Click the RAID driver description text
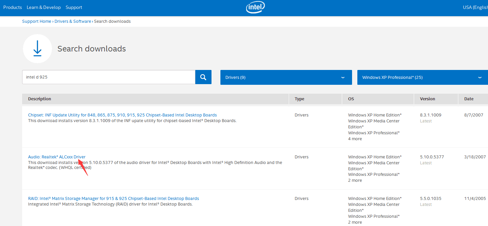The height and width of the screenshot is (226, 488). [110, 204]
